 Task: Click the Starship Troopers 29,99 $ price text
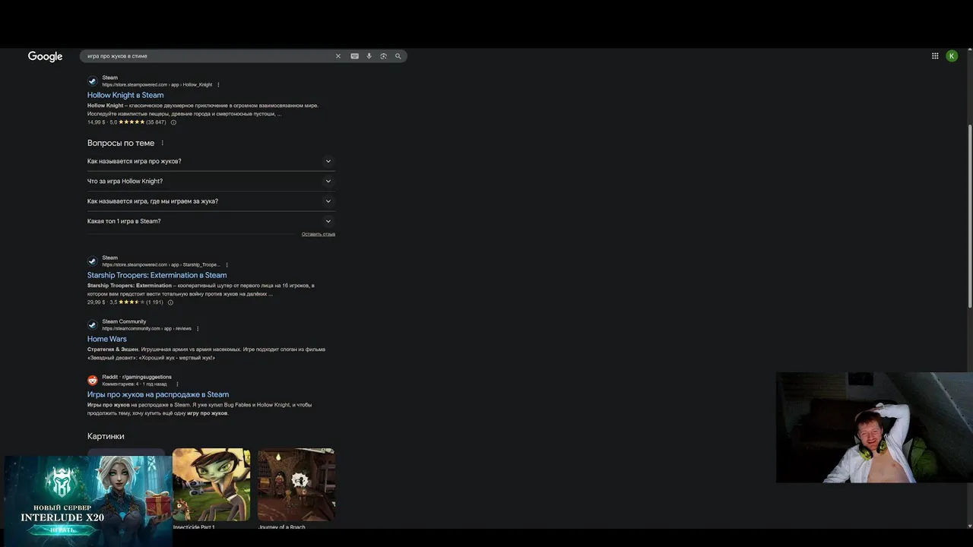[96, 302]
